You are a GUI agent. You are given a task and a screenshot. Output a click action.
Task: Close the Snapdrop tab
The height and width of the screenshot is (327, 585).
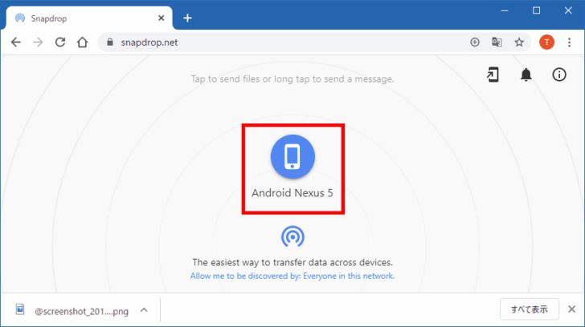[x=162, y=18]
